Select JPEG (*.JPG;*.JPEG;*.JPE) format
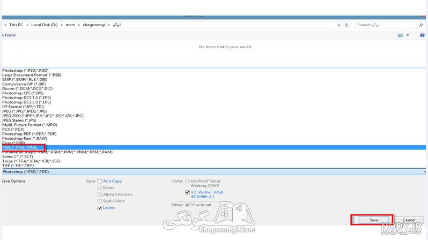Screen dimensions: 428x240 (25, 111)
